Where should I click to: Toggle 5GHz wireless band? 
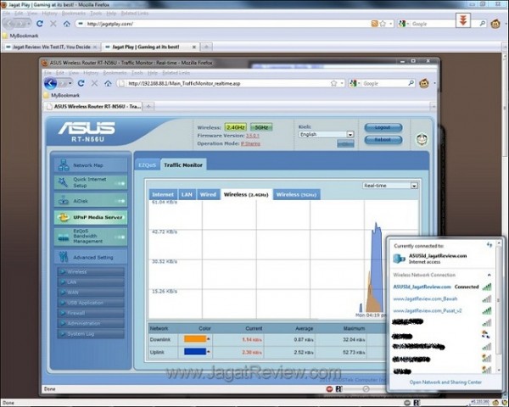(261, 127)
